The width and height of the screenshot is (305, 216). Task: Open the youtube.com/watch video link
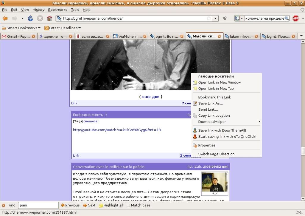coord(117,130)
